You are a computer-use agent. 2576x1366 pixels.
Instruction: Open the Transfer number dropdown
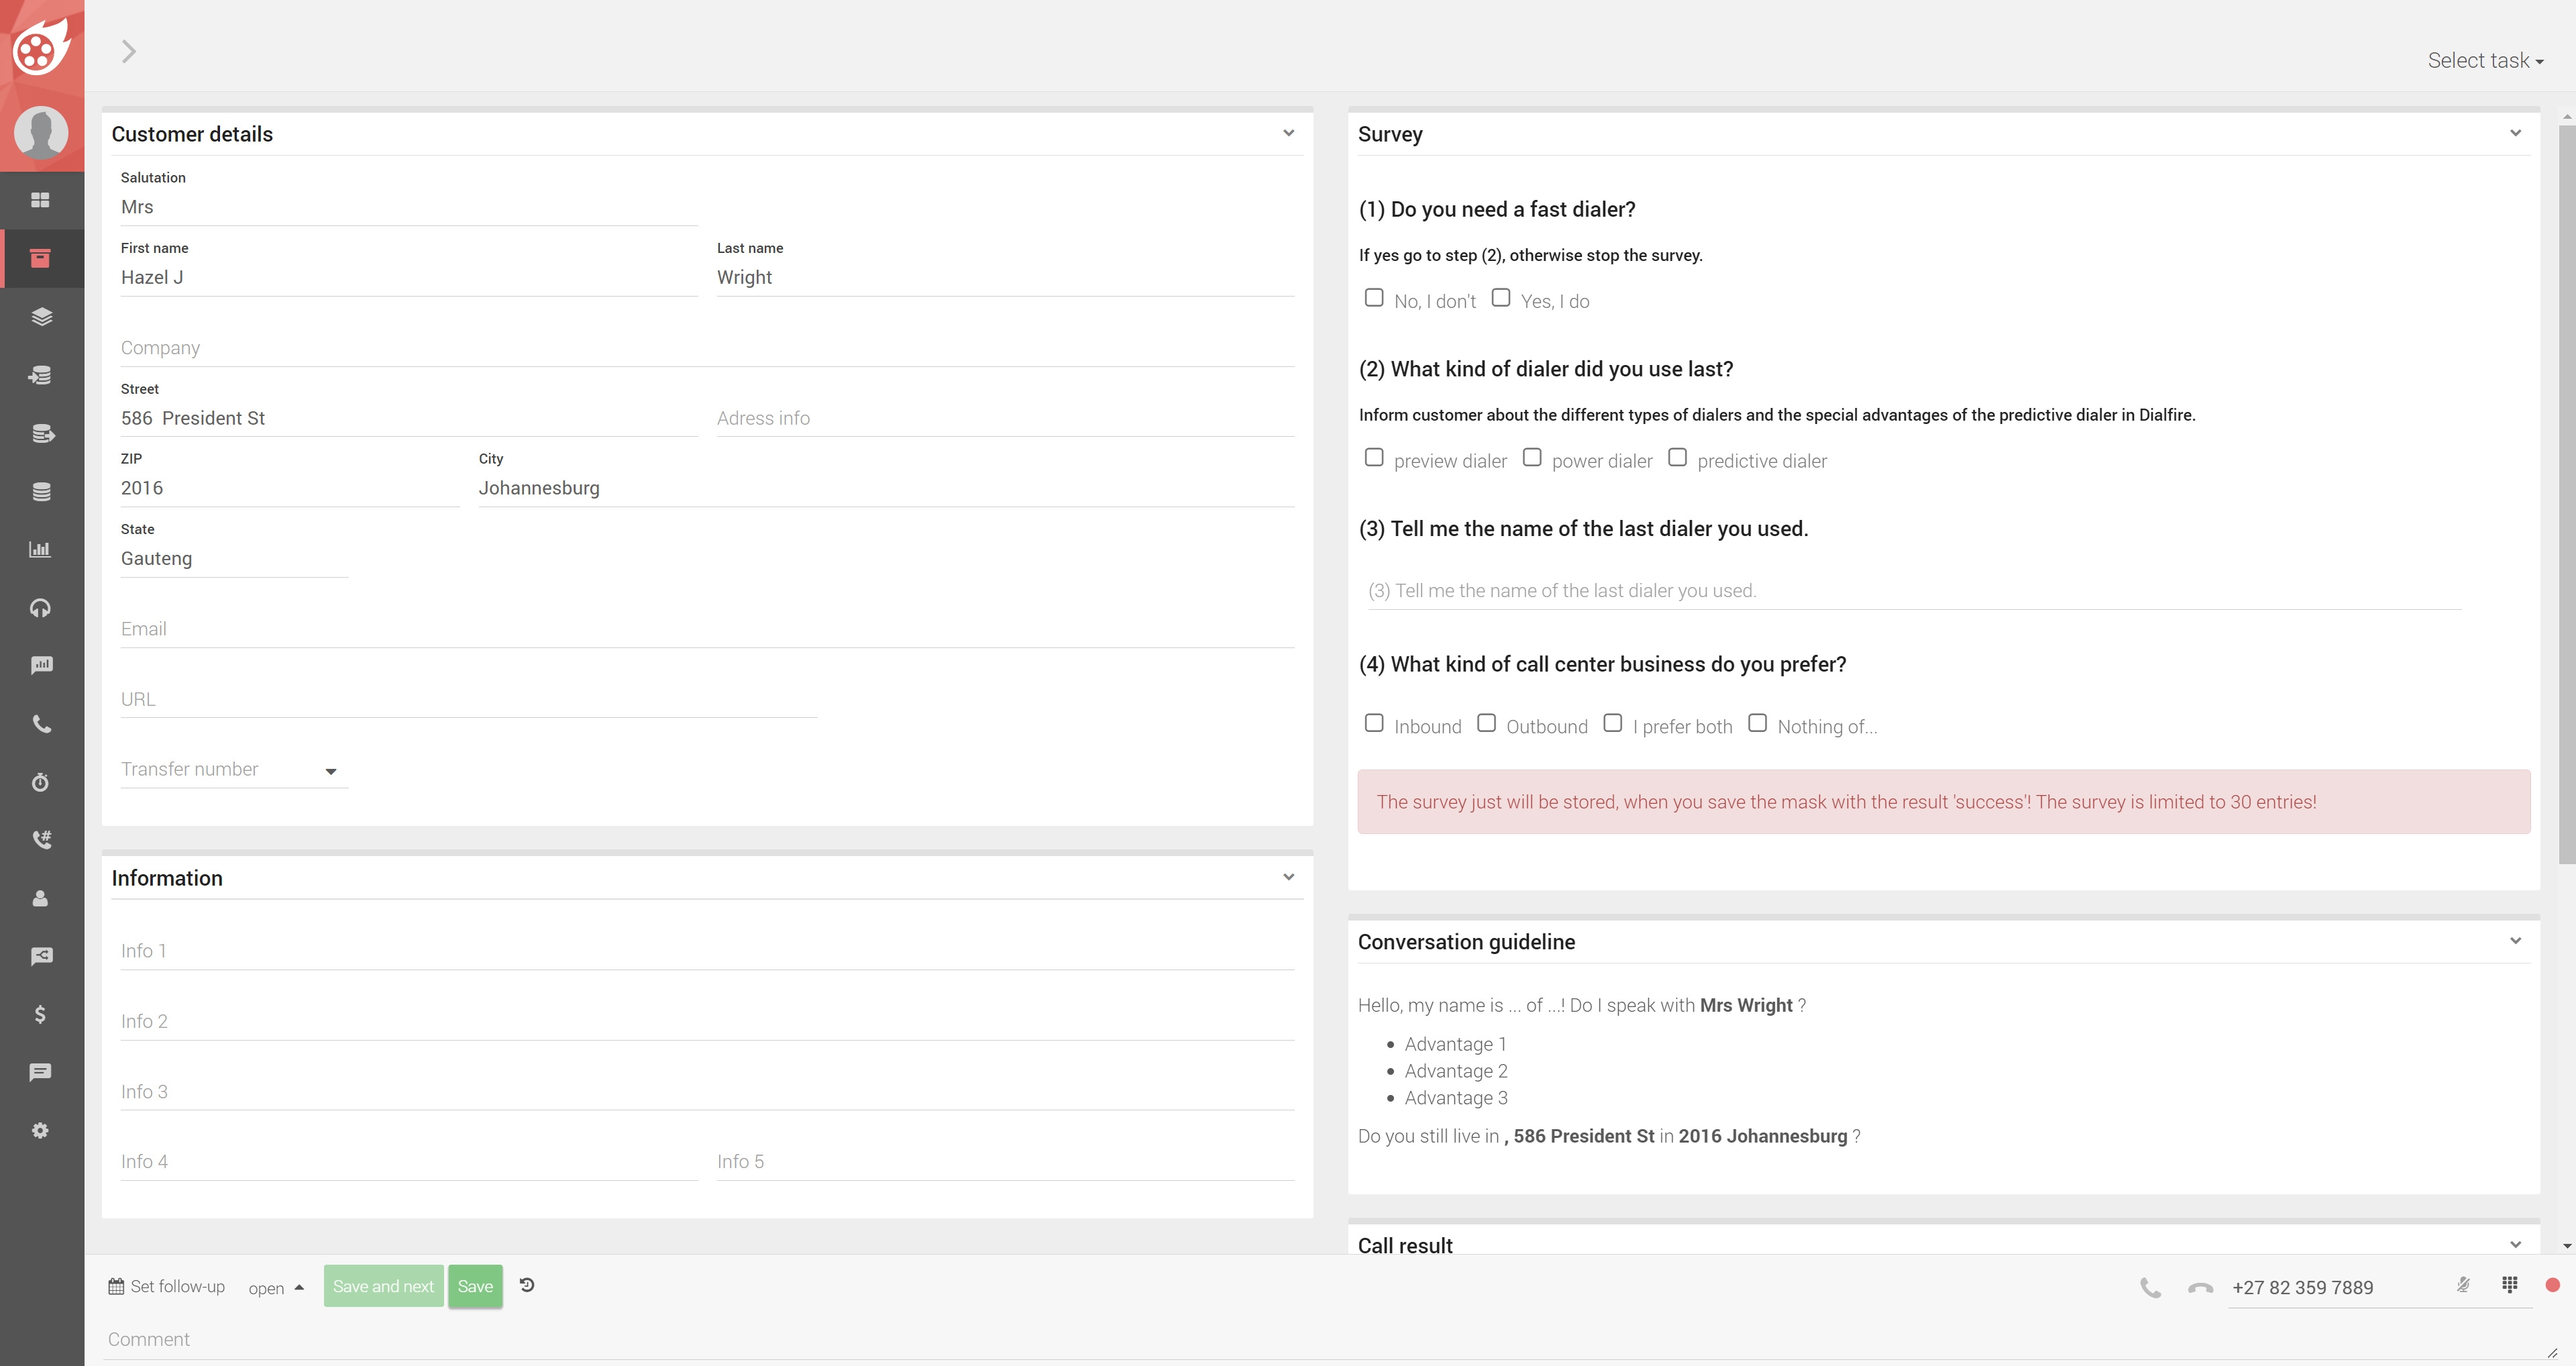tap(234, 770)
